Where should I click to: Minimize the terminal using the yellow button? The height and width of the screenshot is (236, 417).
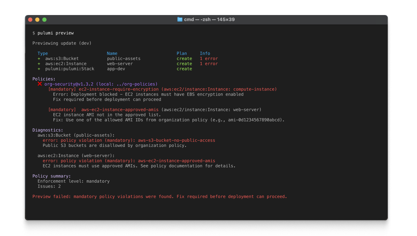click(37, 20)
